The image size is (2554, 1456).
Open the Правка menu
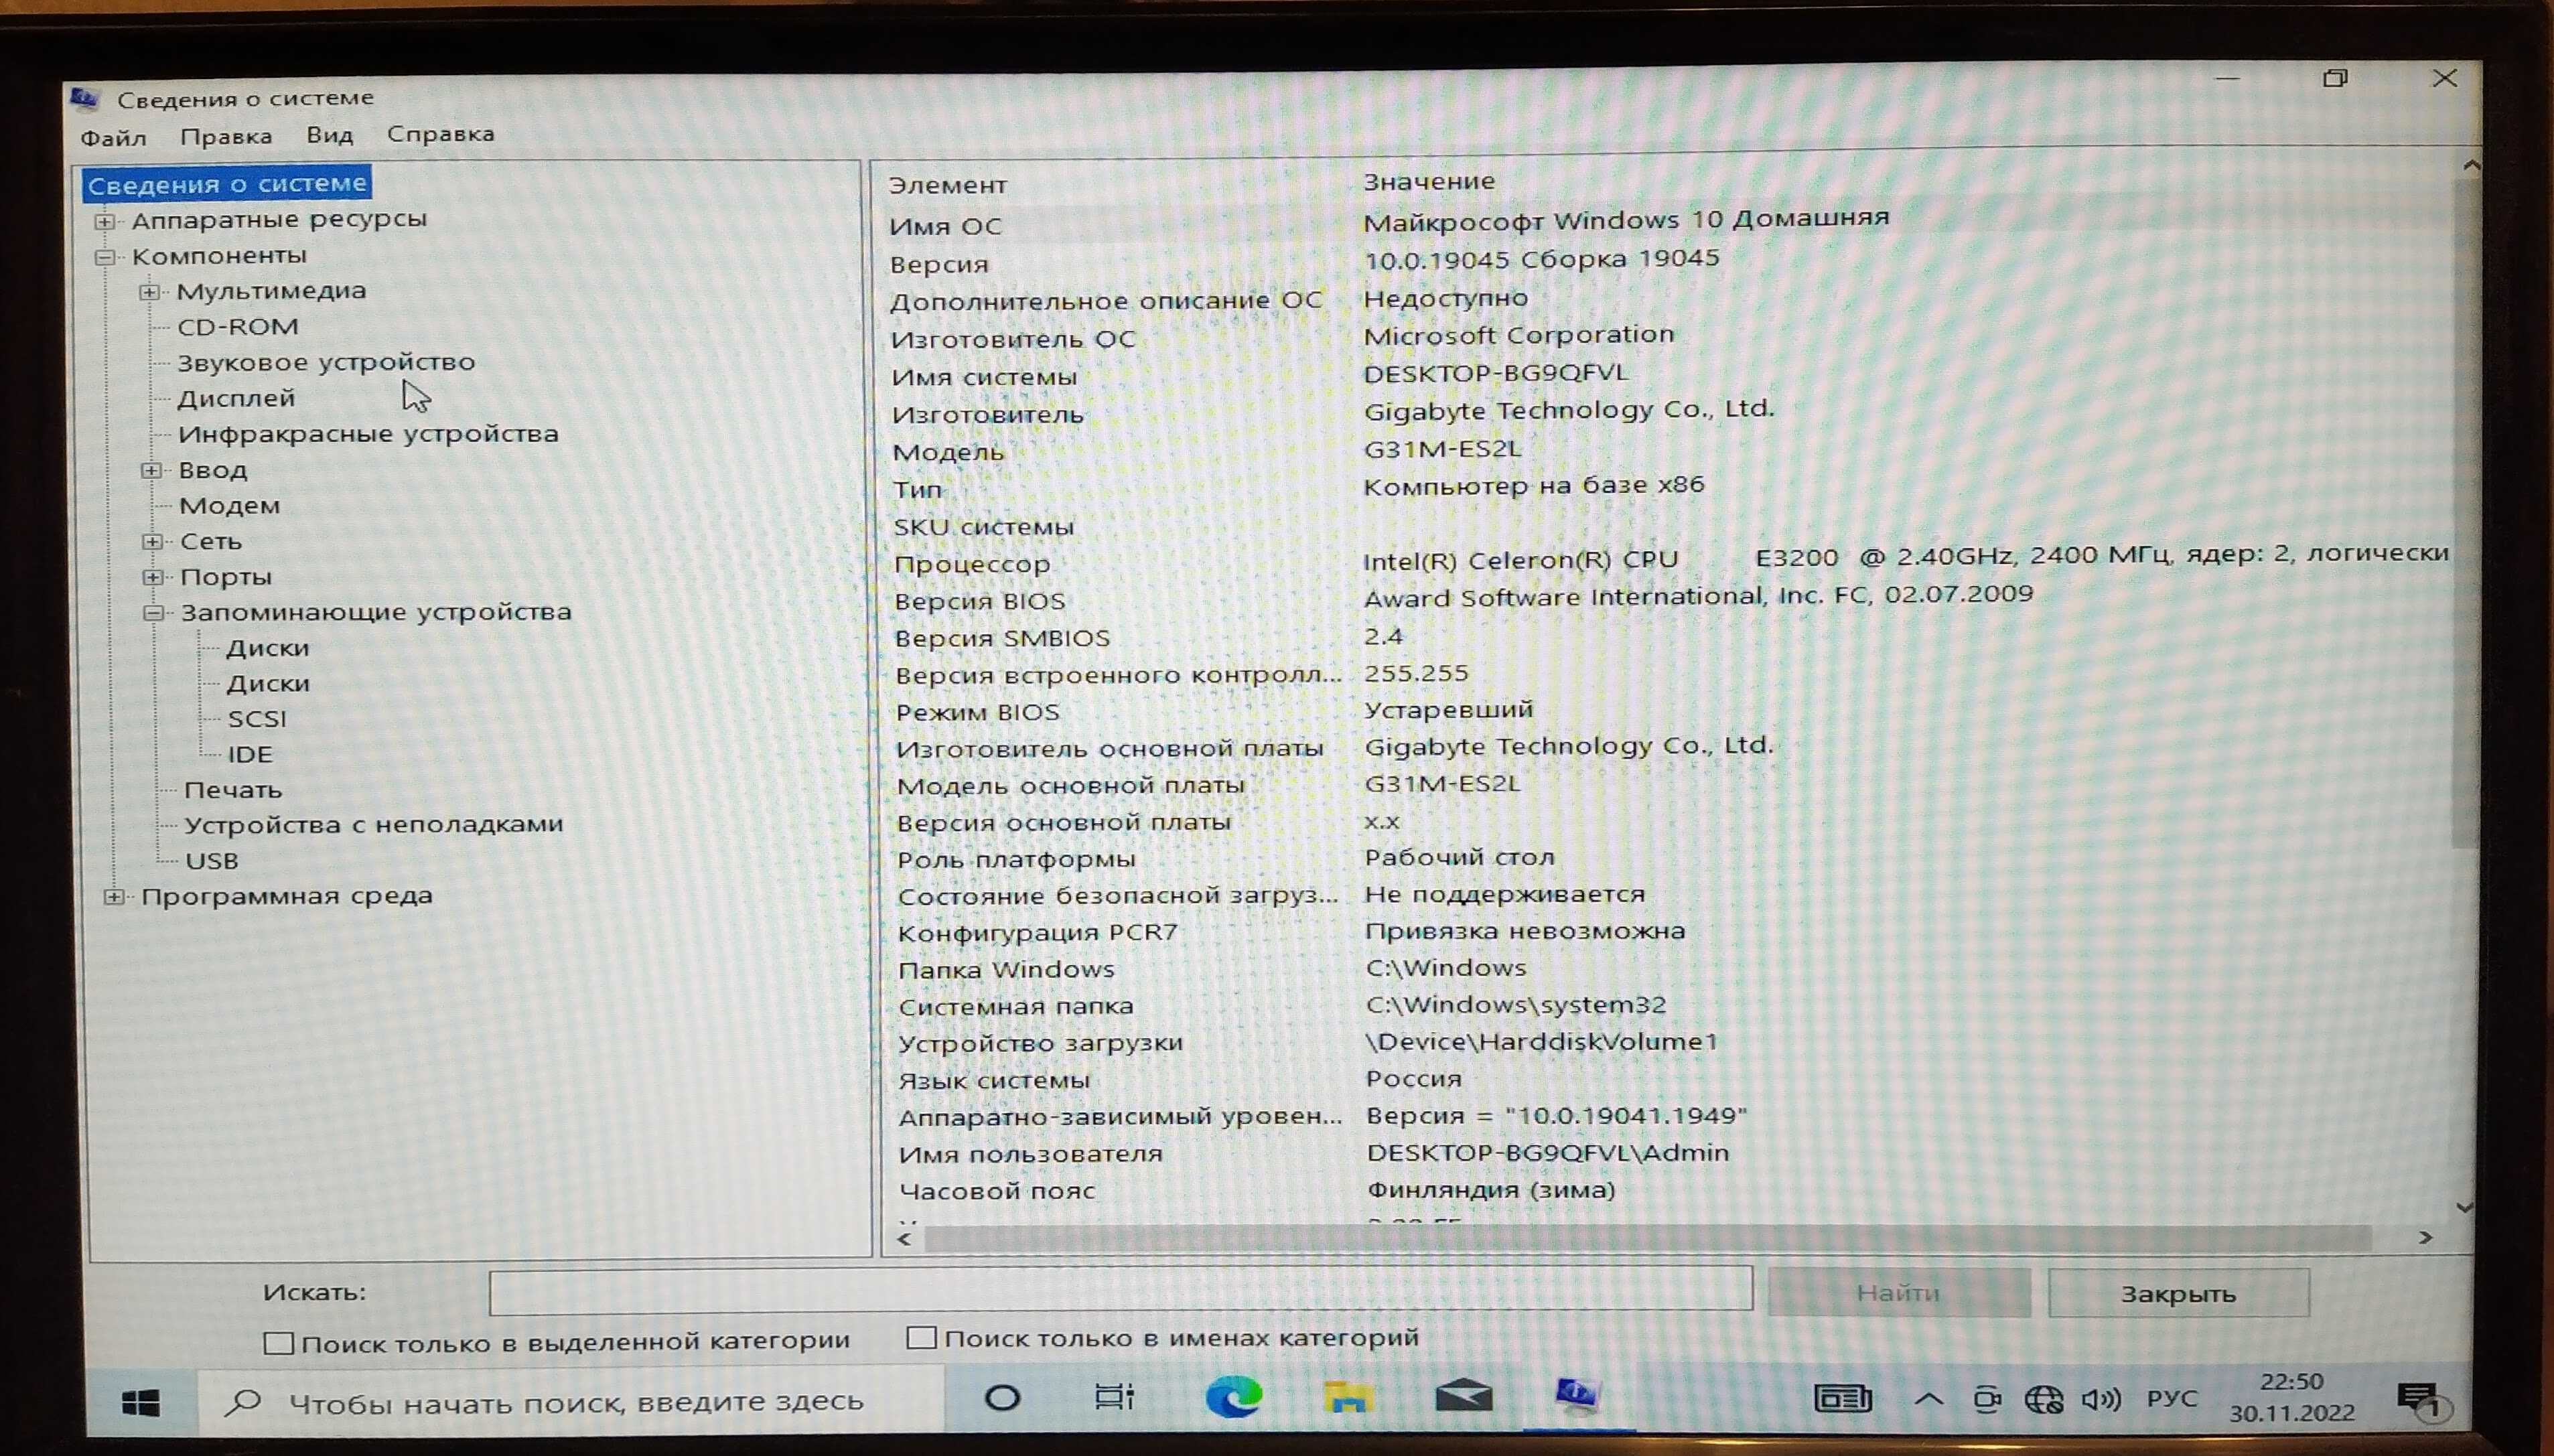click(x=226, y=136)
